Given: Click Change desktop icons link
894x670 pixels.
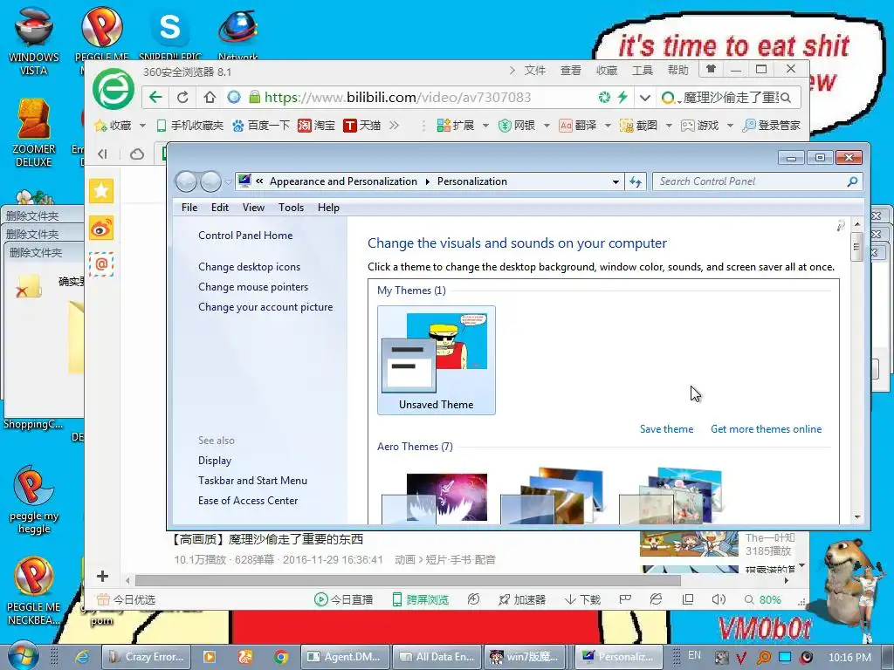Looking at the screenshot, I should tap(249, 267).
